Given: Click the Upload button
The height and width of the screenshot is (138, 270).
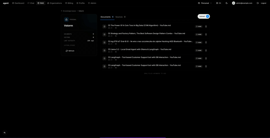Looking at the screenshot, I should tap(204, 16).
